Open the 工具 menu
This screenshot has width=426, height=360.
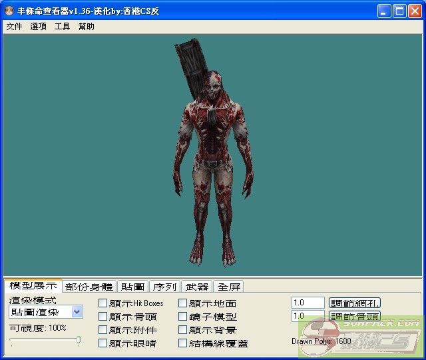click(x=62, y=27)
